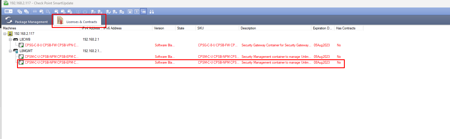The height and width of the screenshot is (139, 450).
Task: Click the Expiration Date column header
Action: point(323,28)
